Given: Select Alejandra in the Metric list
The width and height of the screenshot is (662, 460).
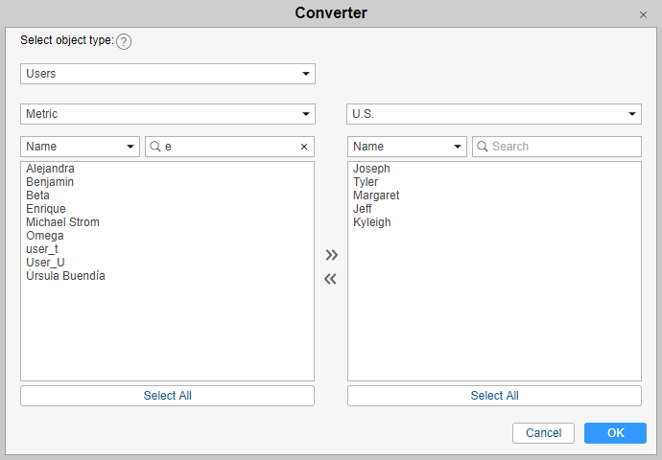Looking at the screenshot, I should pos(51,169).
